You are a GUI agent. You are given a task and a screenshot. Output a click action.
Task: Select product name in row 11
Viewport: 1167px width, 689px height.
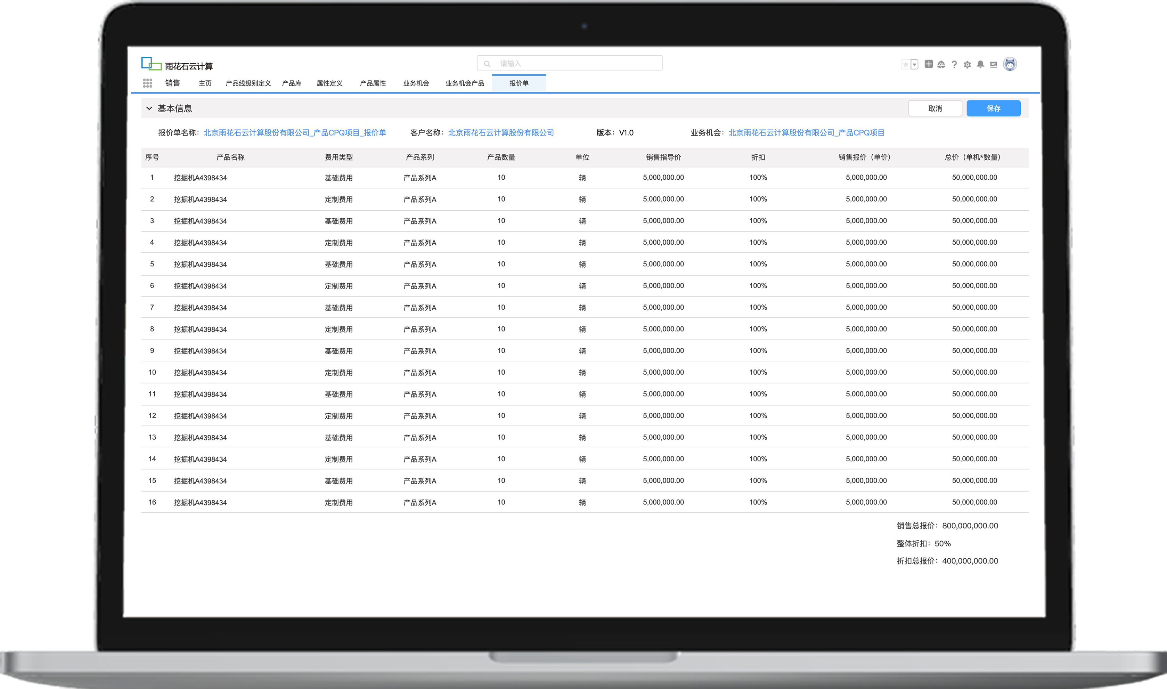[201, 394]
